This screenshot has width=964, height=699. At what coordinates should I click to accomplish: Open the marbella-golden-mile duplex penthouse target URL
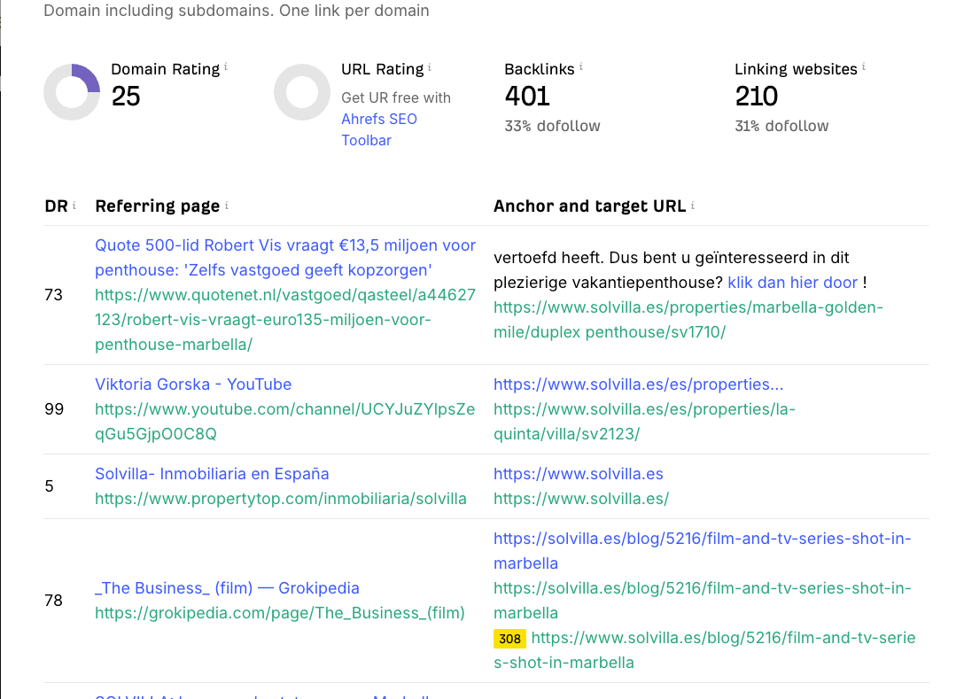pos(688,320)
